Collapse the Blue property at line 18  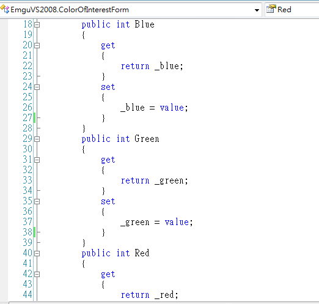tap(37, 24)
